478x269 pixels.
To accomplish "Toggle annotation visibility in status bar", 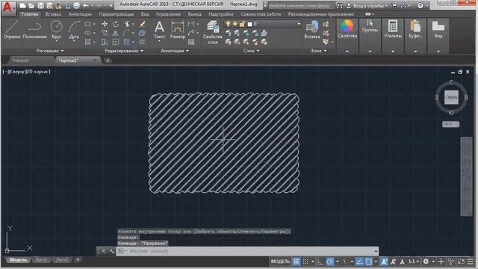I will [x=384, y=262].
